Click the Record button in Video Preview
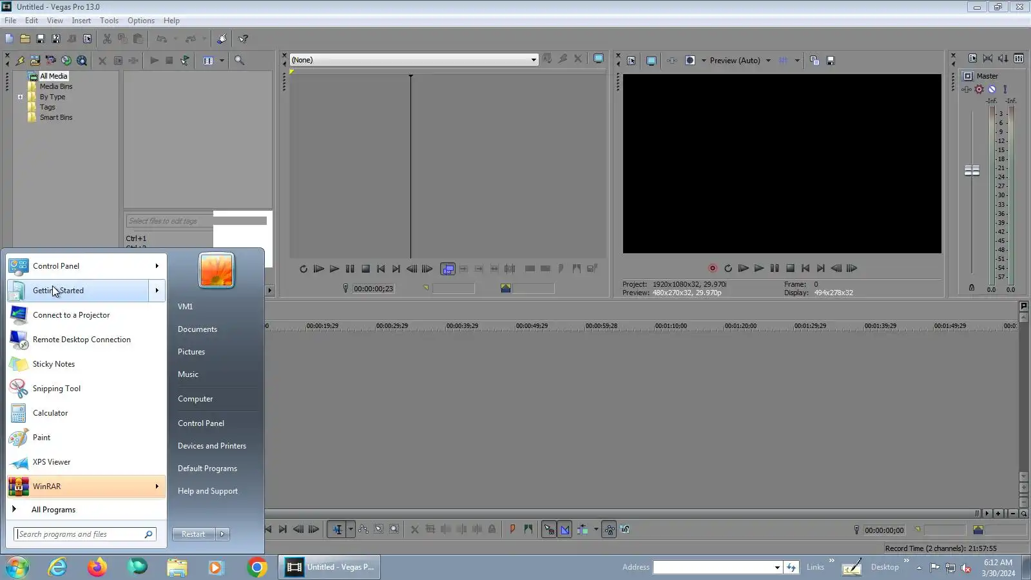Viewport: 1031px width, 580px height. [713, 268]
